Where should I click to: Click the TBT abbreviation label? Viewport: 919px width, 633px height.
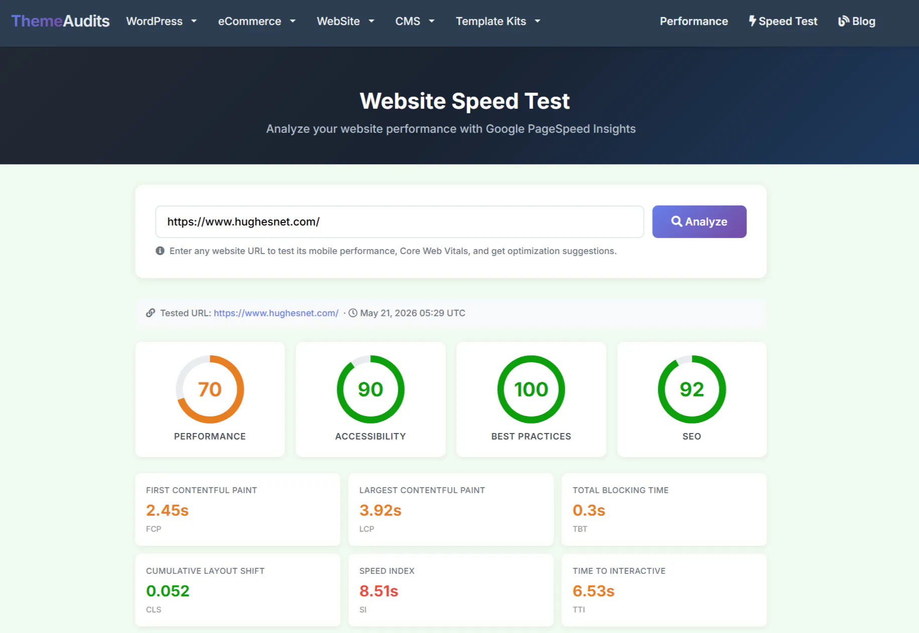pyautogui.click(x=580, y=529)
